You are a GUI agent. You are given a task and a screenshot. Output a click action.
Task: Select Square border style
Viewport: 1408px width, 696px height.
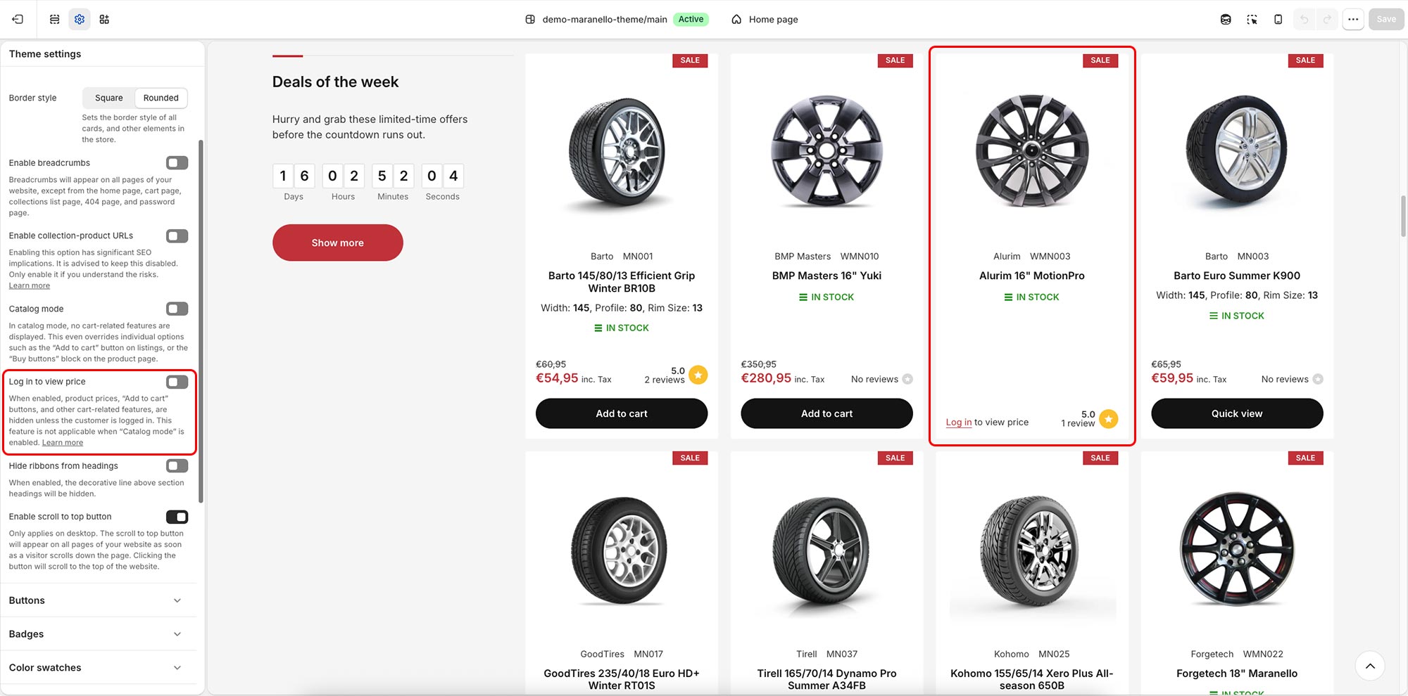pyautogui.click(x=109, y=98)
